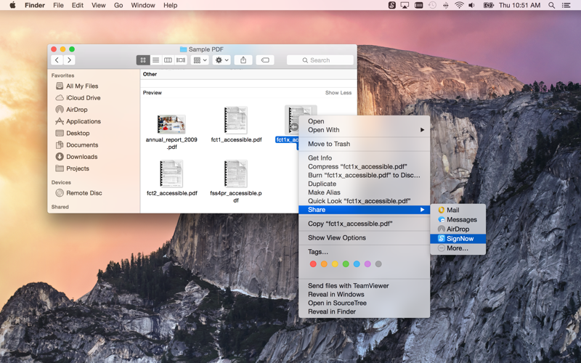Select Move to Trash in context menu
The height and width of the screenshot is (363, 581).
328,144
